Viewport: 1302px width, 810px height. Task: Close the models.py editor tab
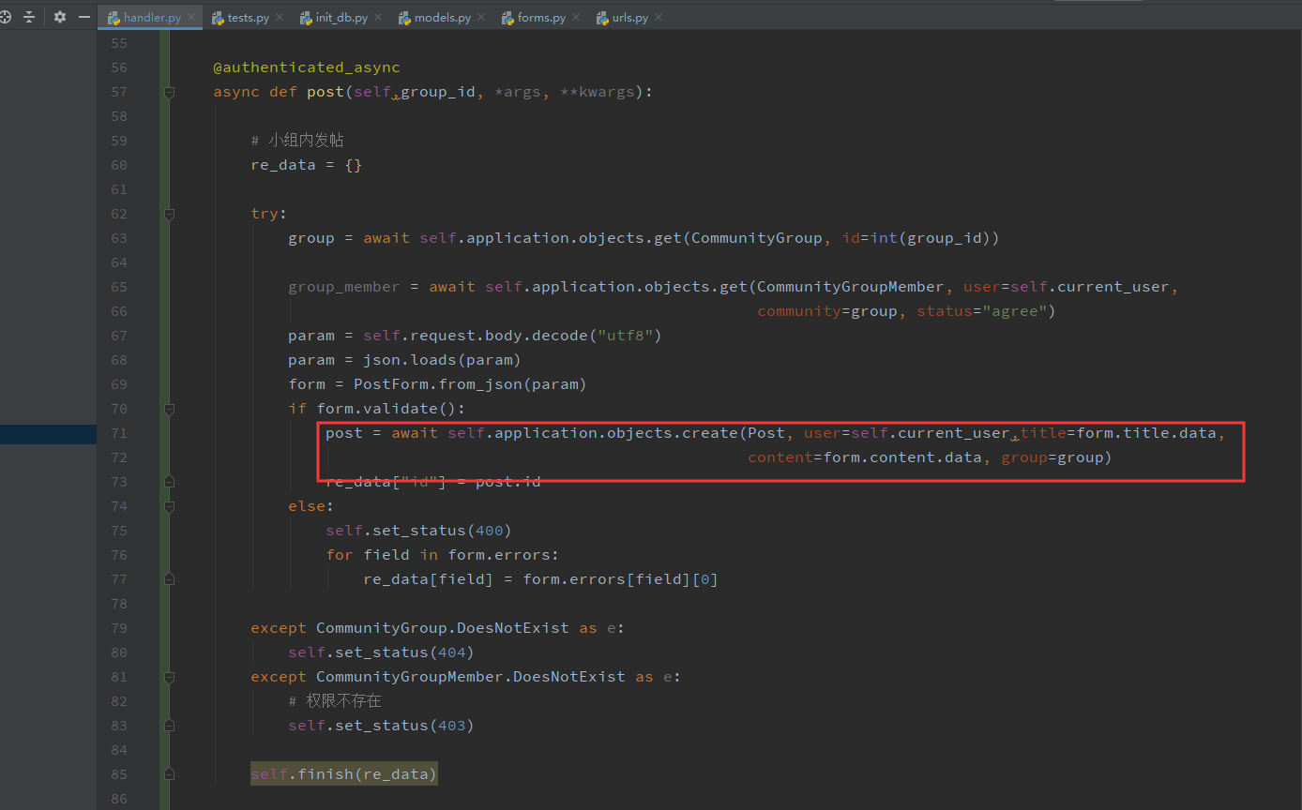[481, 18]
